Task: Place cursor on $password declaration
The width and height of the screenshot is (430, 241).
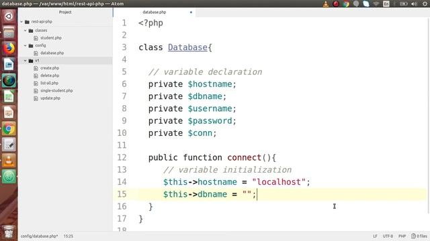Action: click(x=210, y=120)
